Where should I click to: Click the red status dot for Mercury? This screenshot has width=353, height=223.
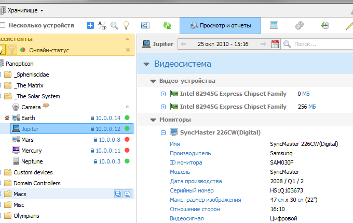point(127,150)
